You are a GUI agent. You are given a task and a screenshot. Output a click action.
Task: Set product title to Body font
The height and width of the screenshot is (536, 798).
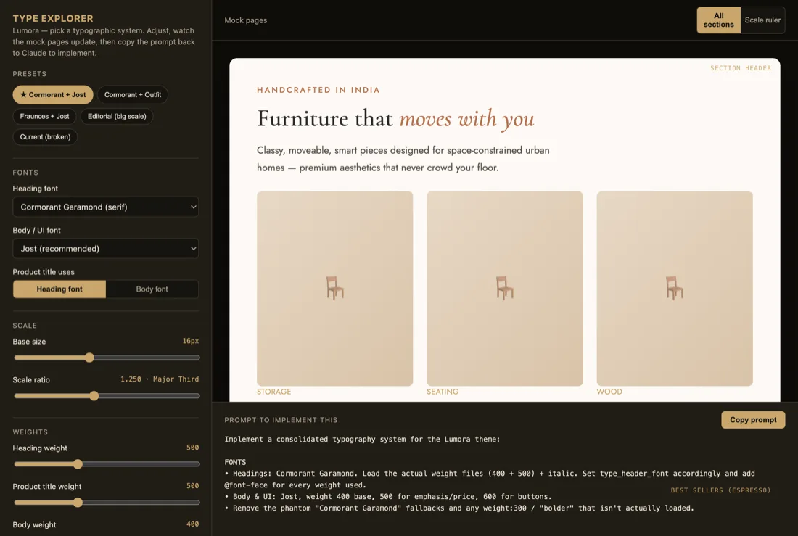(152, 289)
